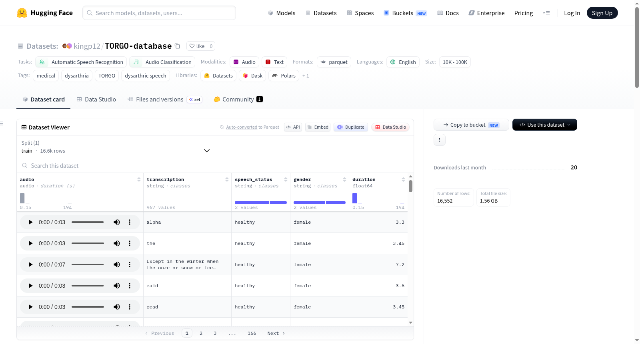
Task: Open the Files and versions tab
Action: coord(165,99)
